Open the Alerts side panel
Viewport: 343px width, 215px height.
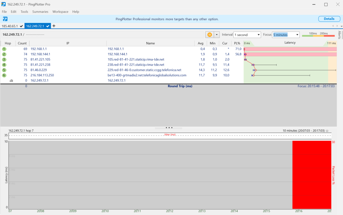coord(339,35)
